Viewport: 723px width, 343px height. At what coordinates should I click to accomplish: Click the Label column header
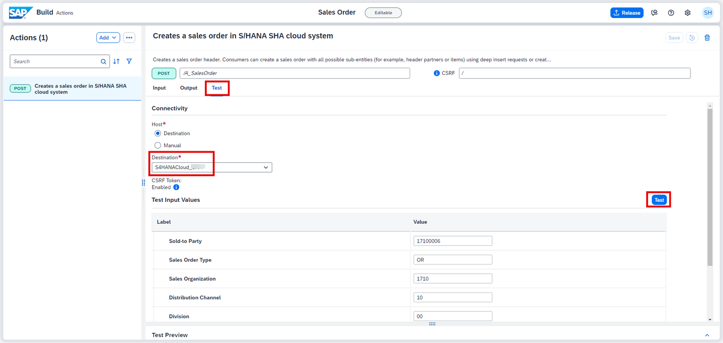pos(164,222)
